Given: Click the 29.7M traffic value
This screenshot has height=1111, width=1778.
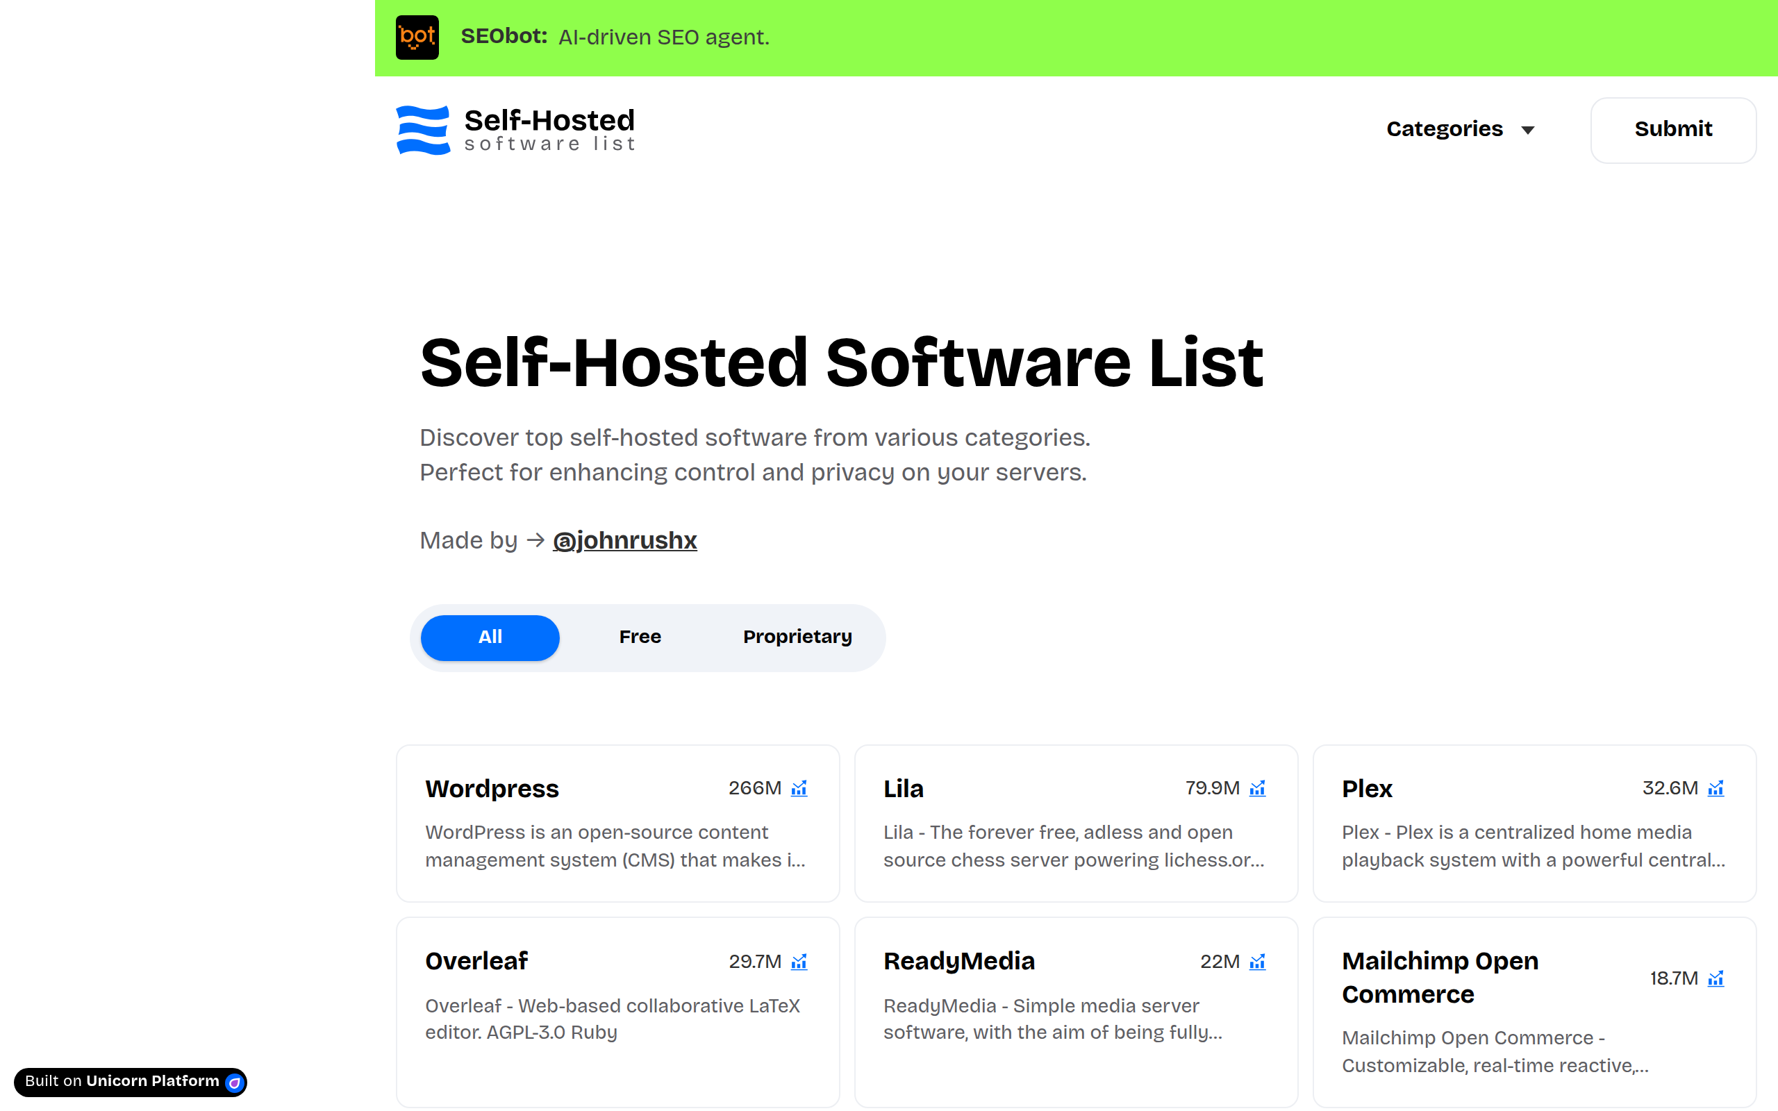Looking at the screenshot, I should (x=754, y=962).
